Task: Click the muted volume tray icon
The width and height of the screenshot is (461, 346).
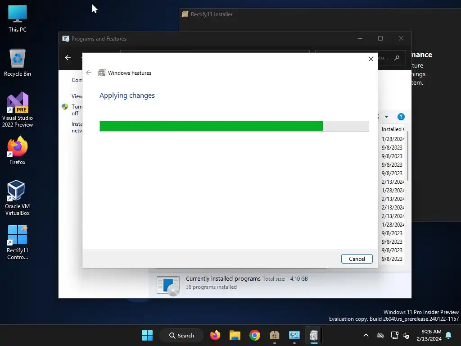Action: pyautogui.click(x=406, y=335)
